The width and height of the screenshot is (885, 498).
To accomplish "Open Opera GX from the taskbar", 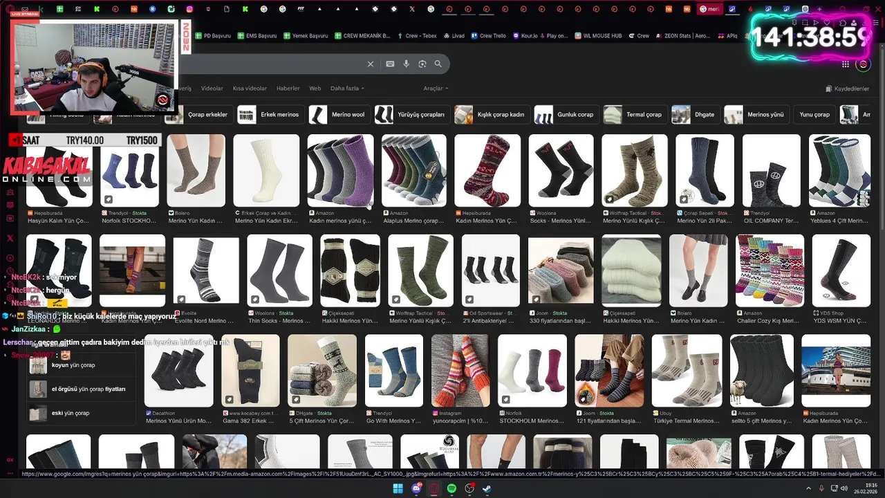I will click(434, 488).
